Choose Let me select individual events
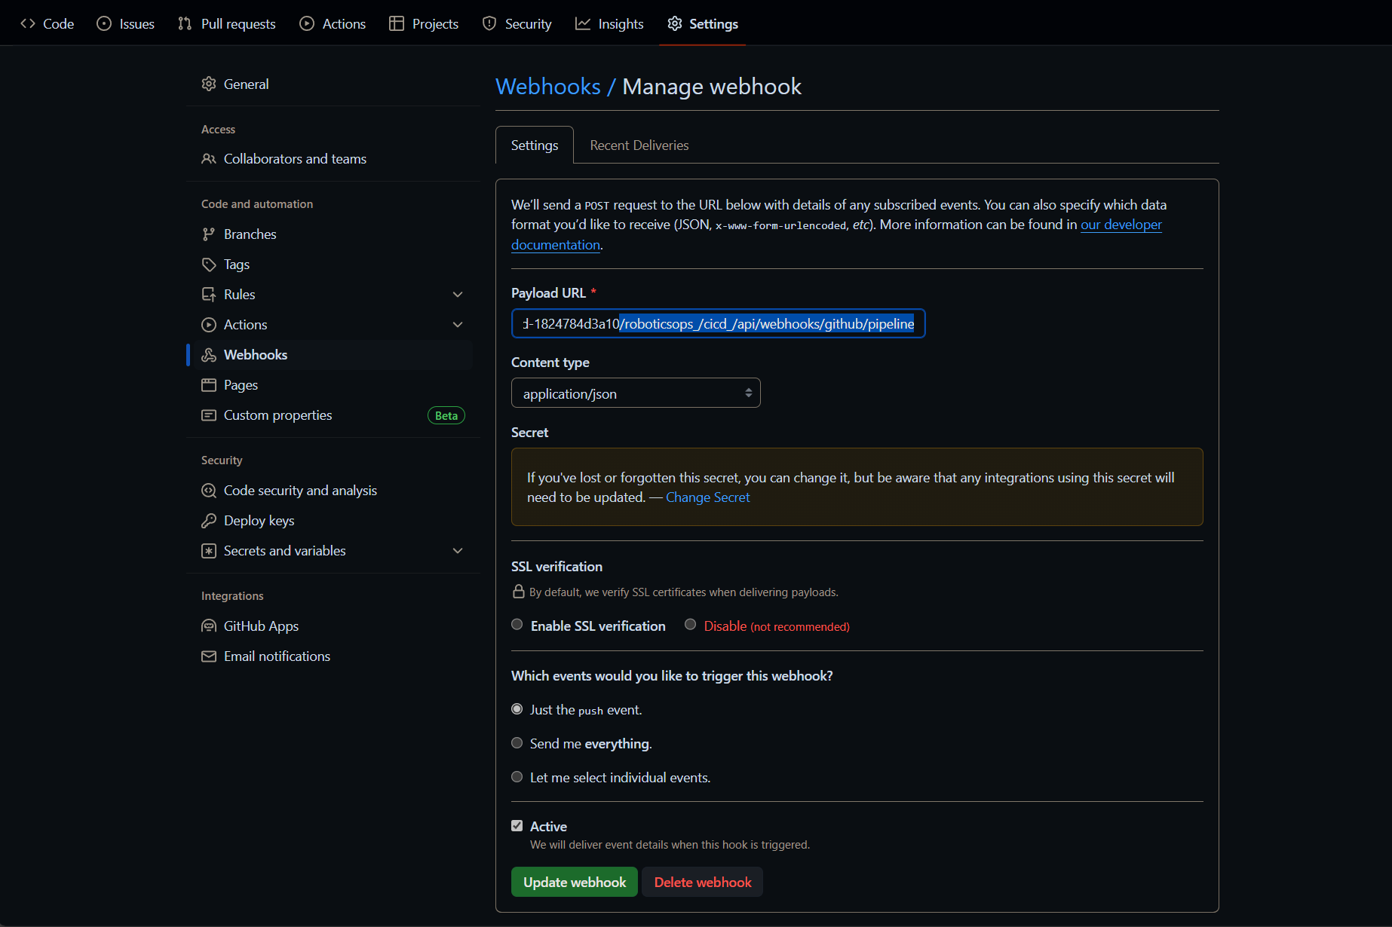Screen dimensions: 1392x927 (517, 777)
